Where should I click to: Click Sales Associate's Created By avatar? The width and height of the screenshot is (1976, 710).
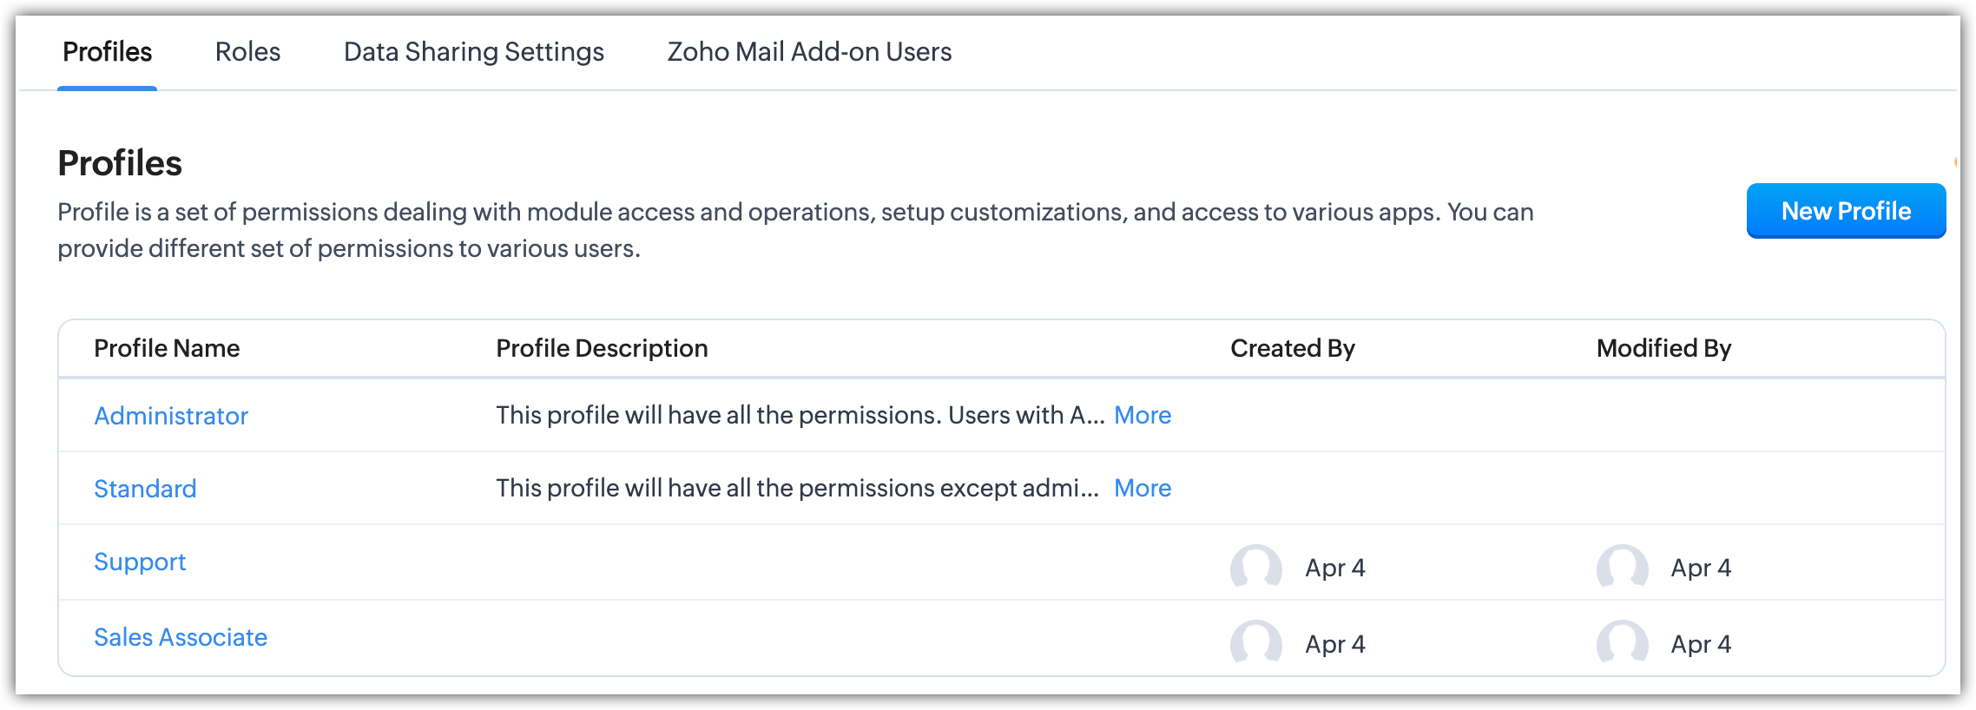[x=1255, y=643]
